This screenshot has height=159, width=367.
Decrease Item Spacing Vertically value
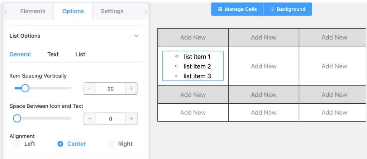coord(90,88)
